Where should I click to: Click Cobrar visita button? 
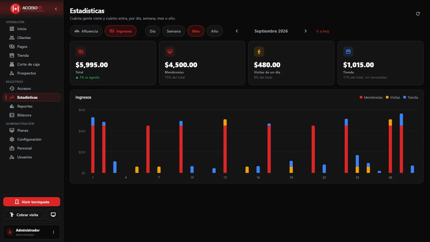coord(24,215)
